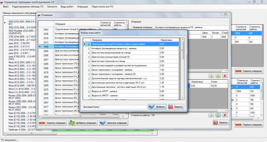Select operation row 3343 in Операции list
Viewport: 267px width, 142px height.
pyautogui.click(x=46, y=30)
